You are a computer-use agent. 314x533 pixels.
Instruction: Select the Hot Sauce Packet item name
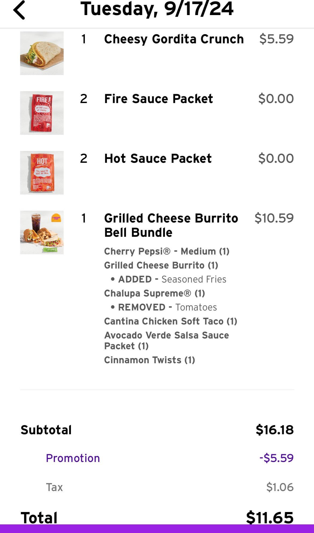158,158
